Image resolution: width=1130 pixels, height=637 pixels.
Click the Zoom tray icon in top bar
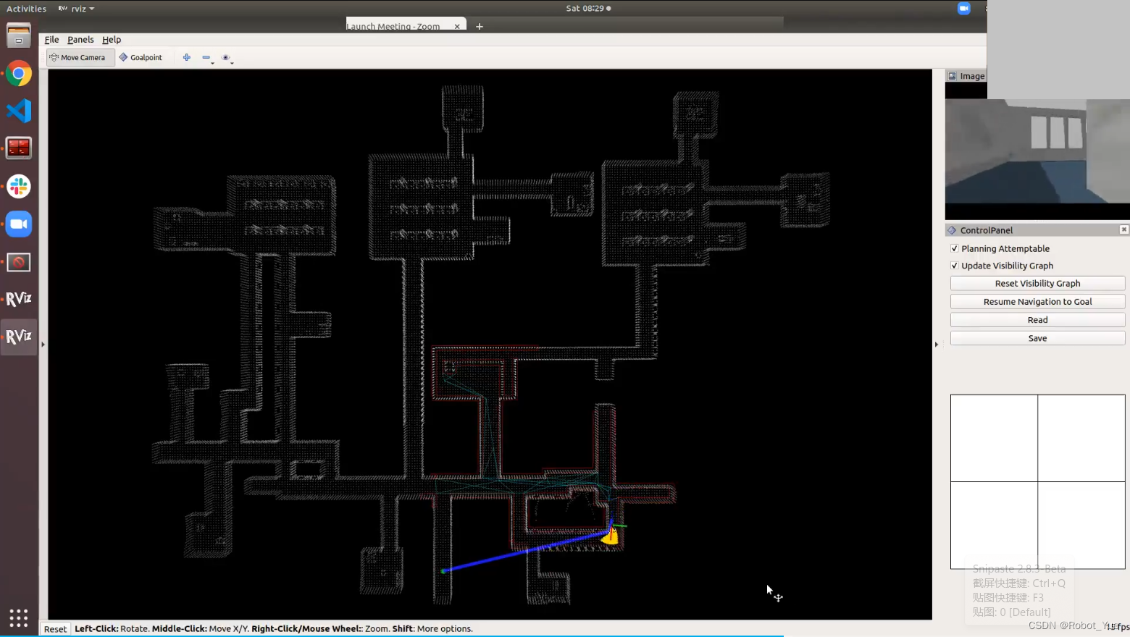tap(963, 8)
